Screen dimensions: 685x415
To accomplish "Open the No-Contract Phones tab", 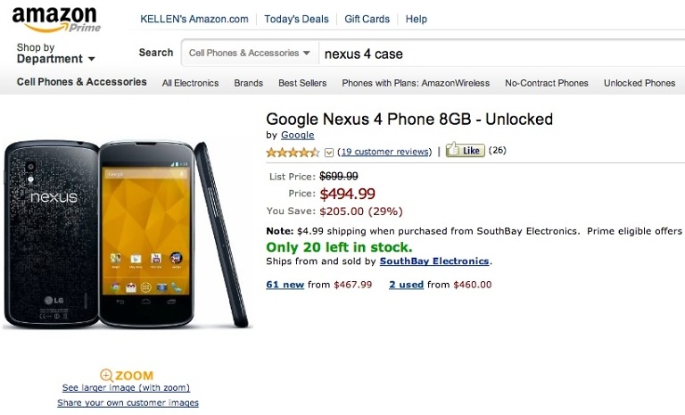I will pos(547,83).
